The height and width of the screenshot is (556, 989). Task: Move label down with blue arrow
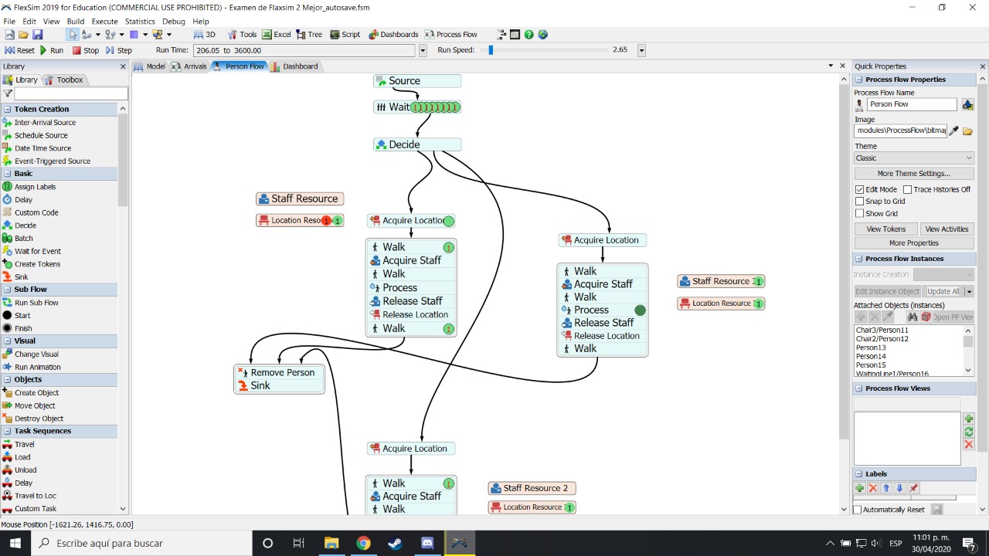point(899,488)
